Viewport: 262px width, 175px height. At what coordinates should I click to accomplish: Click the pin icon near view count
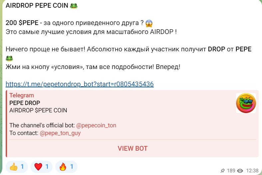click(x=223, y=171)
